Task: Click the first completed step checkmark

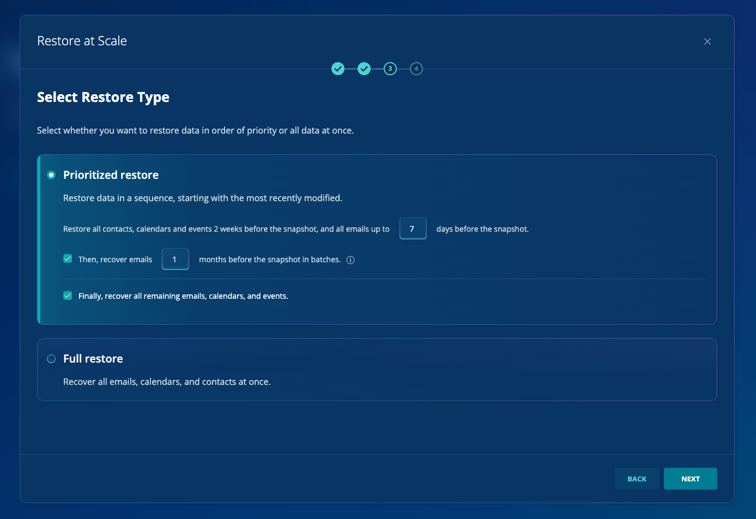Action: pos(338,69)
